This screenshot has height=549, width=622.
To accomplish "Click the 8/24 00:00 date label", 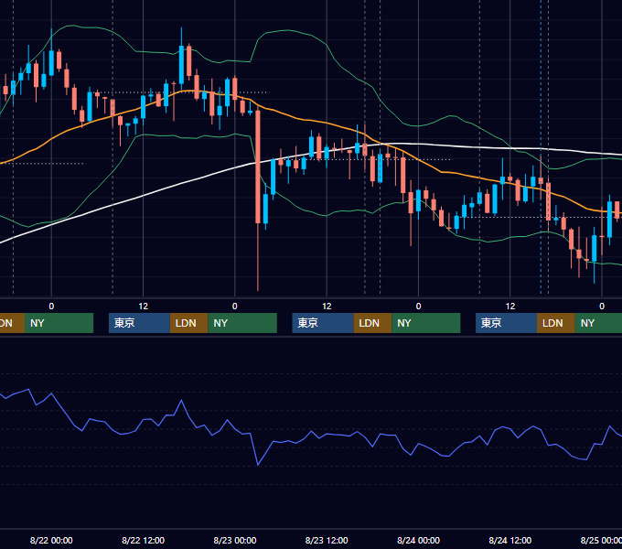I will 418,540.
